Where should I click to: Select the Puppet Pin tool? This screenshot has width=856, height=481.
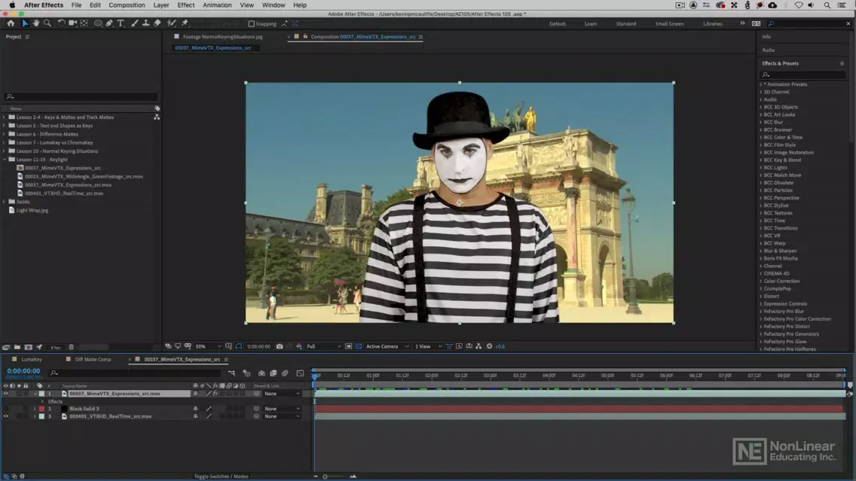click(x=185, y=23)
